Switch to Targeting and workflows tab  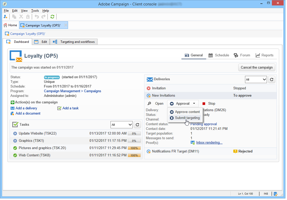(74, 42)
